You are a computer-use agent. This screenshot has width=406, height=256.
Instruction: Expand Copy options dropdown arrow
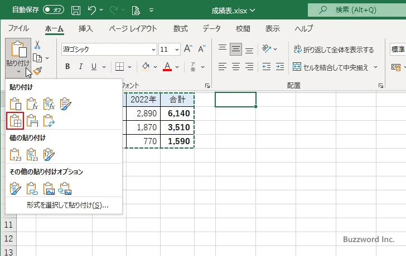[47, 58]
